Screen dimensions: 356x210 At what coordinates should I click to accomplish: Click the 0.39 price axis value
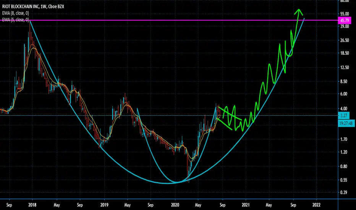tap(344, 192)
